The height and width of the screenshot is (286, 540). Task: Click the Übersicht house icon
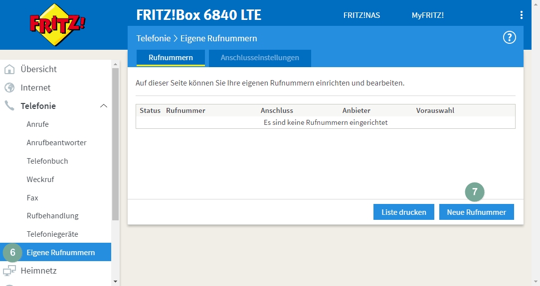pos(9,69)
